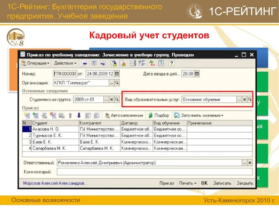The image size is (279, 209).
Task: Open magnifier lookup for Вид образовательных услуг
Action: click(x=250, y=100)
